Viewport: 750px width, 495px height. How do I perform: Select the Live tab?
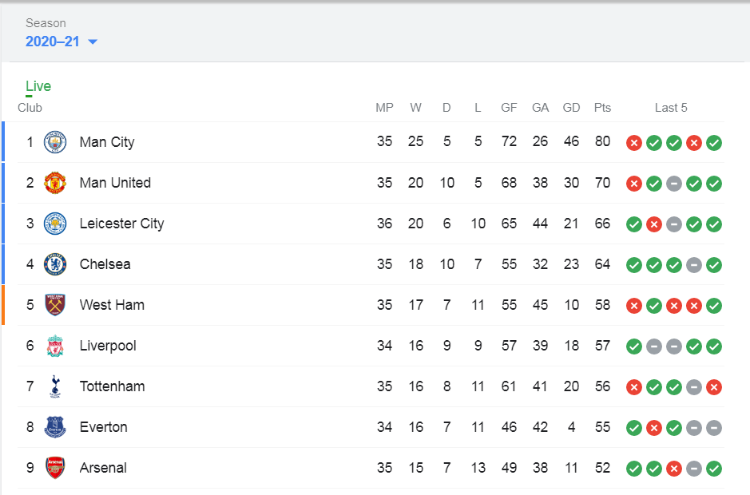(x=38, y=86)
